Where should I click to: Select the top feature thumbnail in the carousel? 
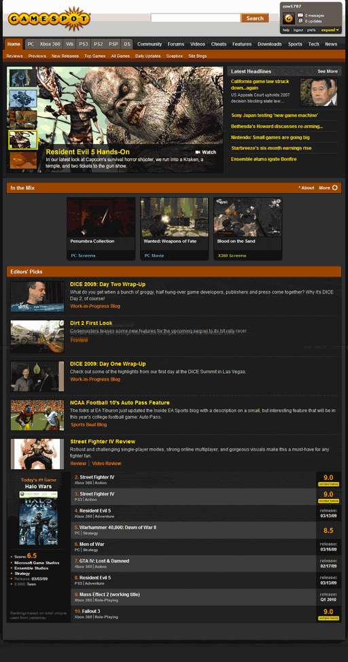click(x=23, y=78)
